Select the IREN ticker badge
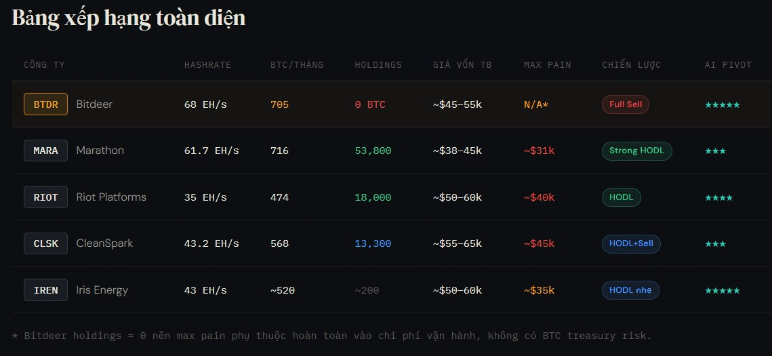 coord(45,290)
